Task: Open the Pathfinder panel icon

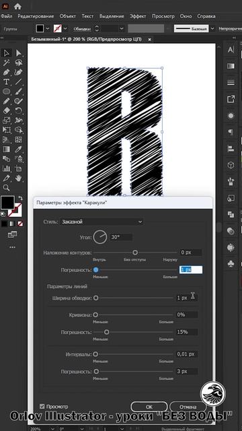Action: (x=231, y=215)
